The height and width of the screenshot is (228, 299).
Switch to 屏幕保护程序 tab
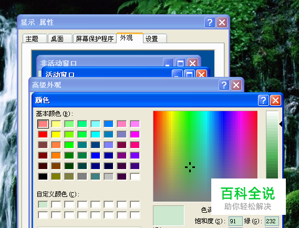pyautogui.click(x=95, y=38)
